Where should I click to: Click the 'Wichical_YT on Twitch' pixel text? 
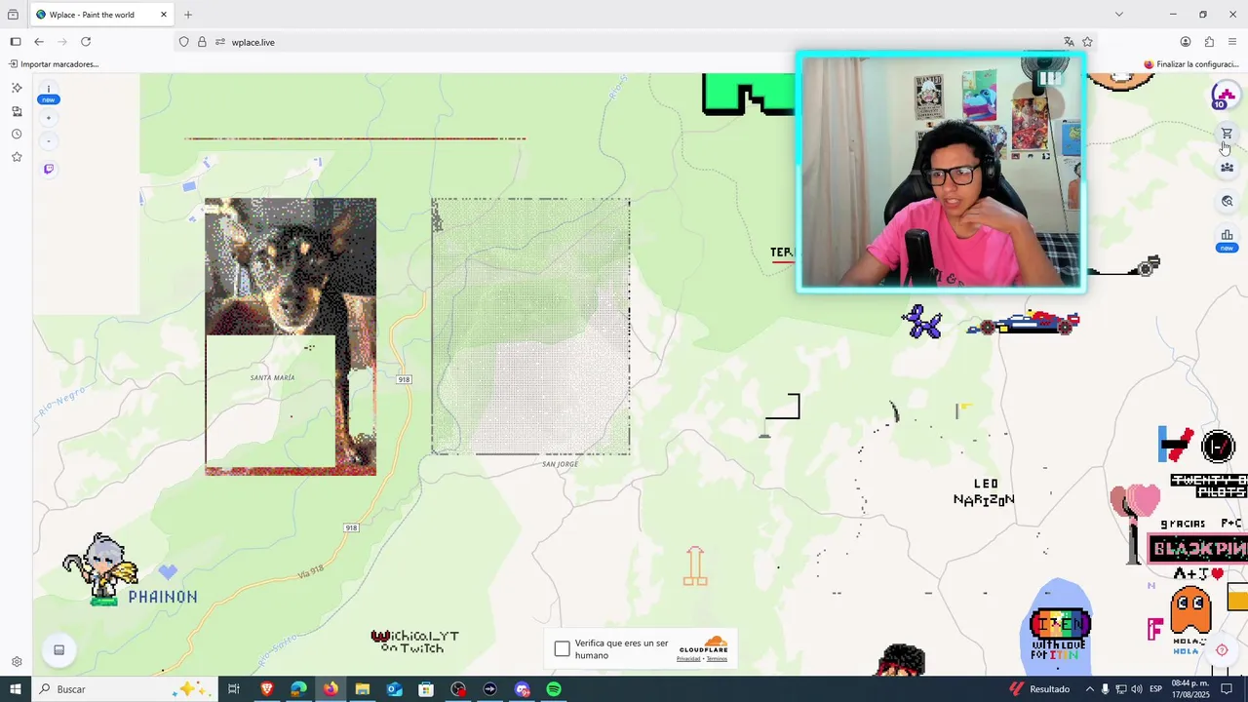click(414, 641)
